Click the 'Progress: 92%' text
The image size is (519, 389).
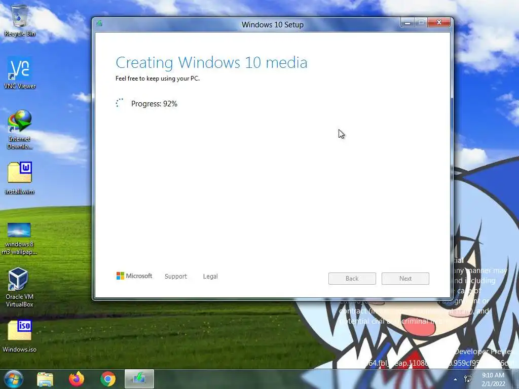pyautogui.click(x=154, y=104)
